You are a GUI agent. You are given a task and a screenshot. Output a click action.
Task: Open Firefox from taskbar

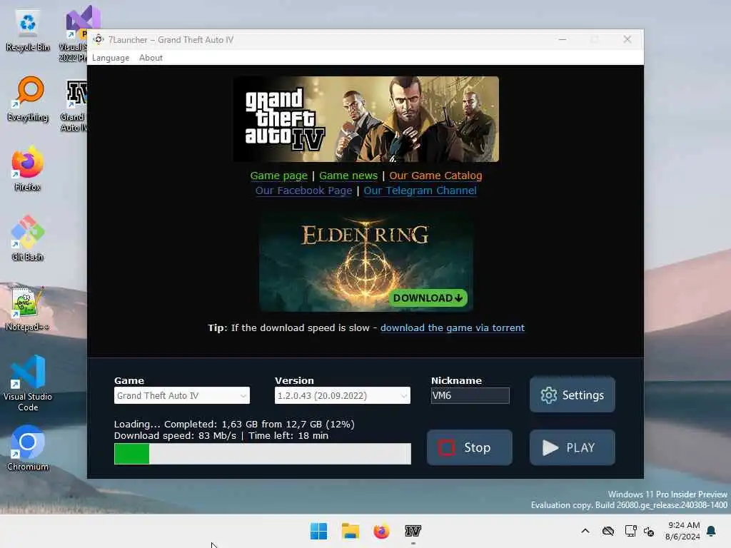click(x=381, y=531)
